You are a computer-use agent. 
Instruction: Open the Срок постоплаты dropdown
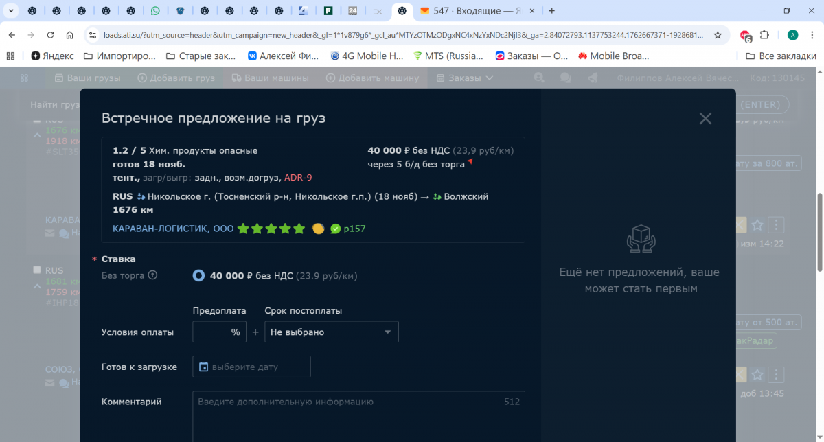331,331
